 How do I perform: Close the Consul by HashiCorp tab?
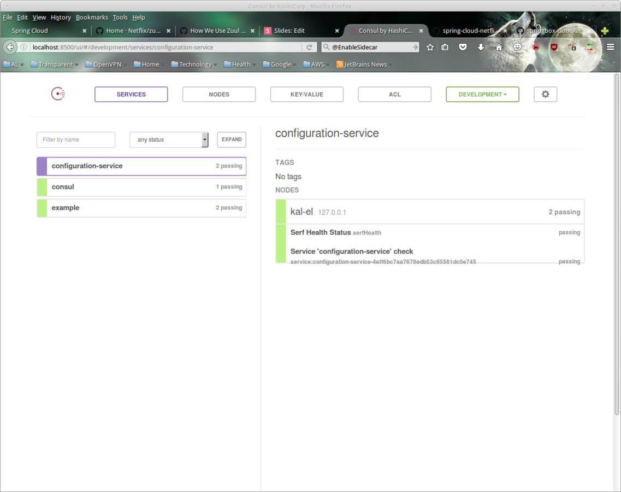pyautogui.click(x=421, y=31)
